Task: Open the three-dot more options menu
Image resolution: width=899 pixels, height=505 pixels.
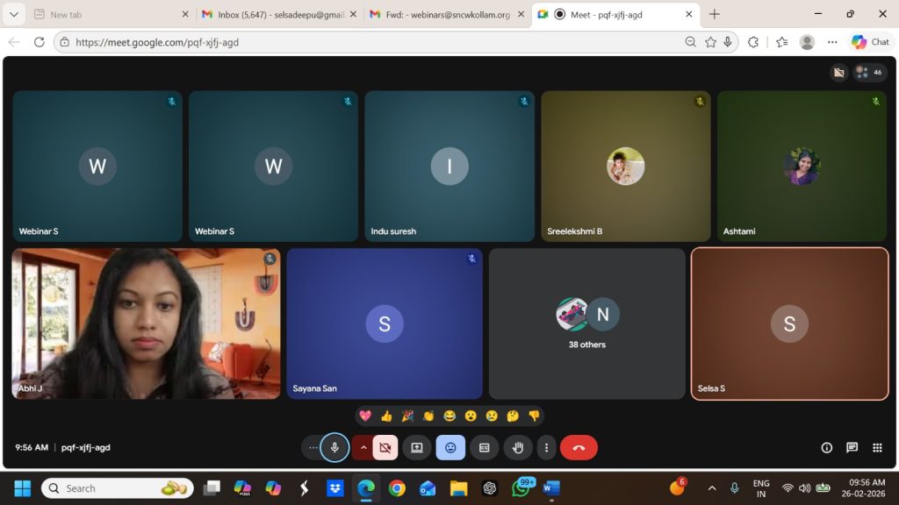Action: 546,447
